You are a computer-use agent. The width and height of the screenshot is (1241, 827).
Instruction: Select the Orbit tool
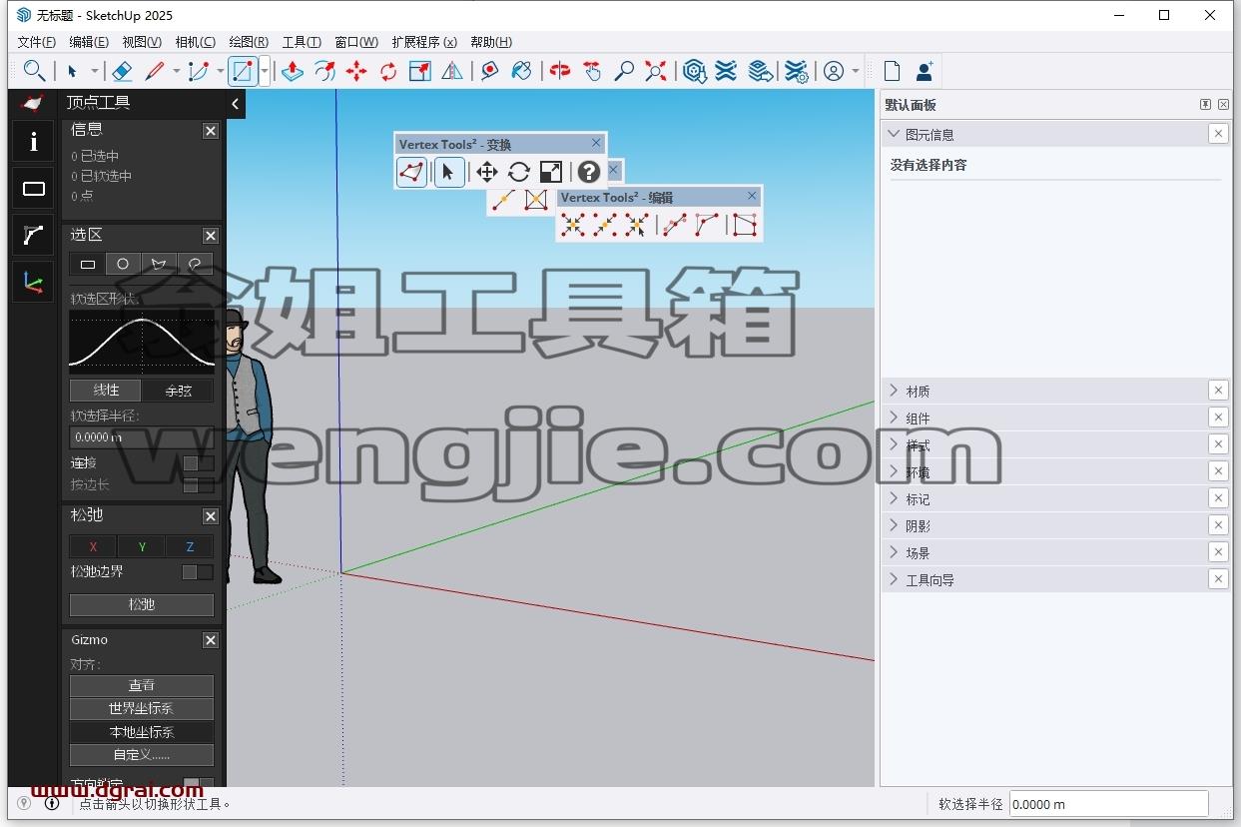tap(560, 71)
